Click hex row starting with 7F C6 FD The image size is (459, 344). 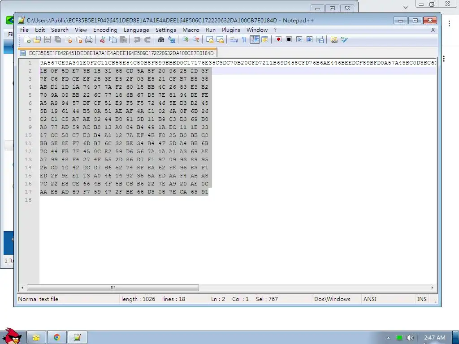click(124, 79)
